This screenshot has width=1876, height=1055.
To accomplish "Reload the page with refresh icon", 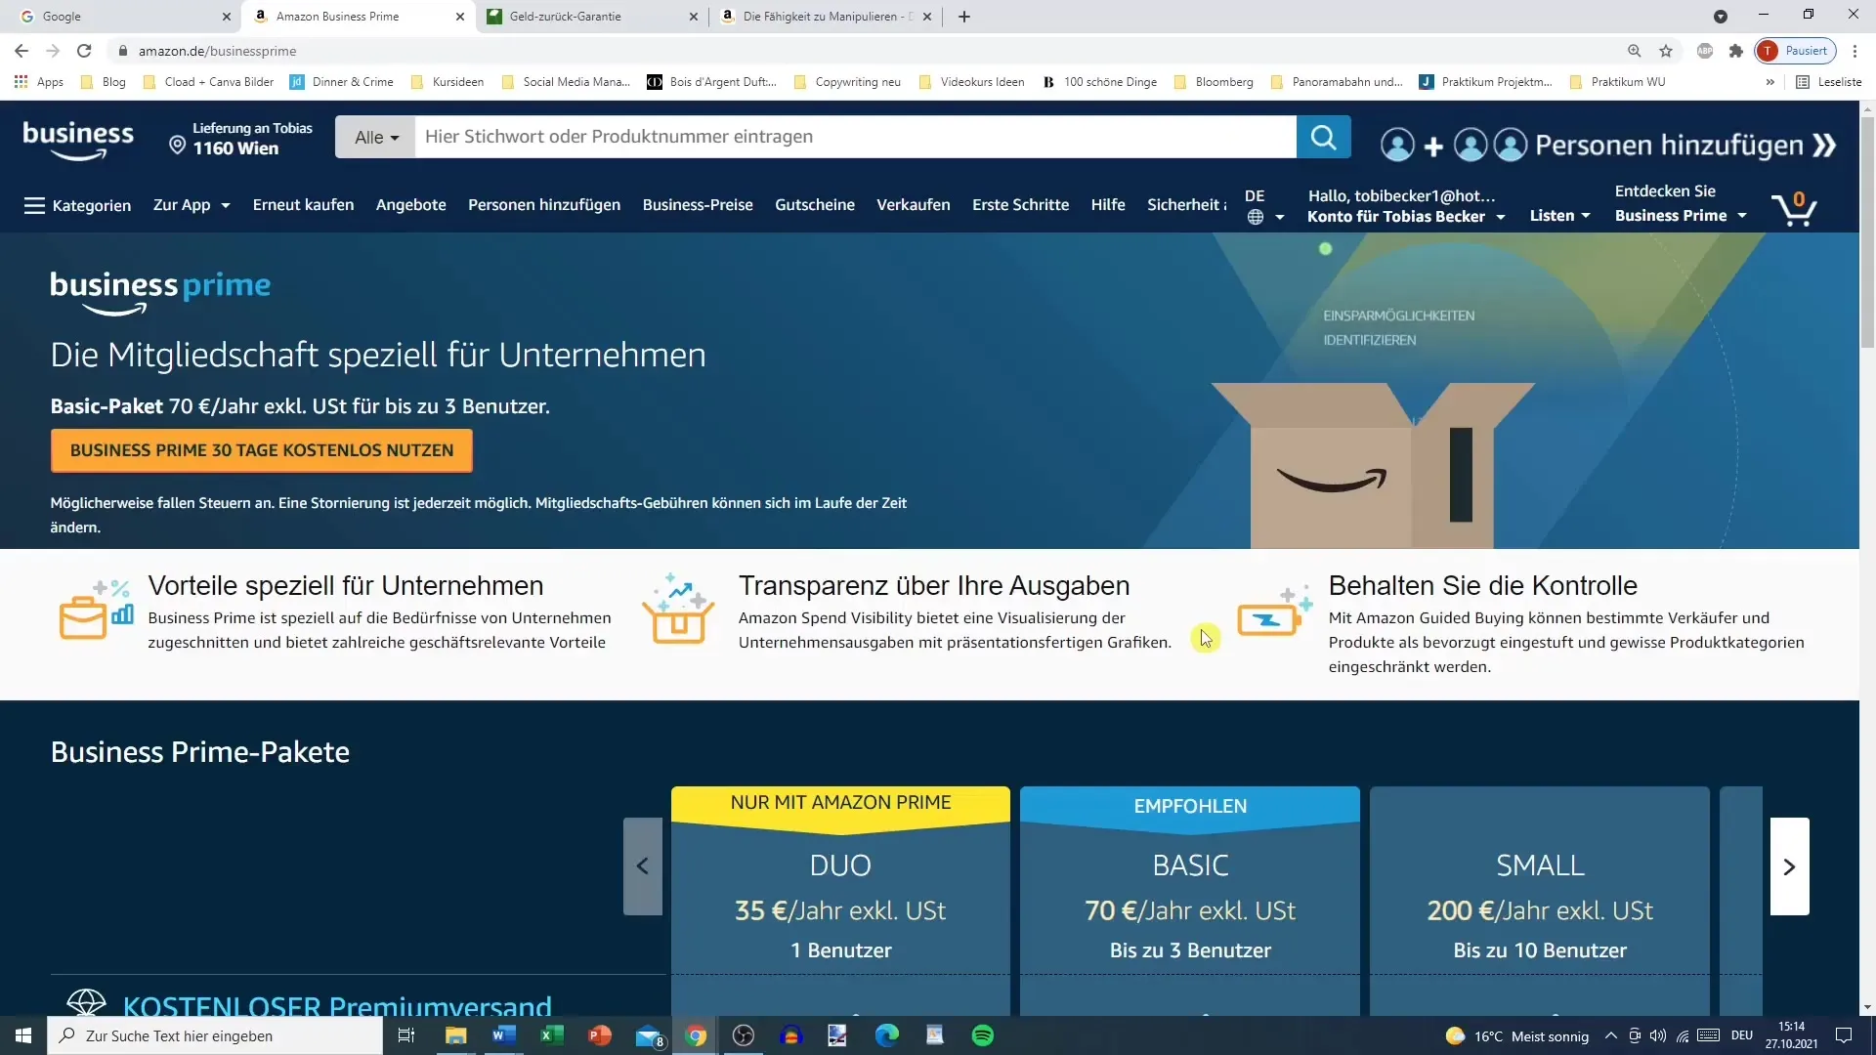I will pos(84,51).
